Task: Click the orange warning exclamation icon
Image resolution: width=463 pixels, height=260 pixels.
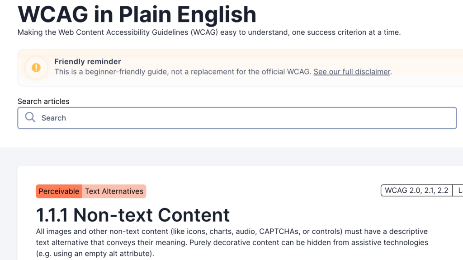Action: [36, 68]
